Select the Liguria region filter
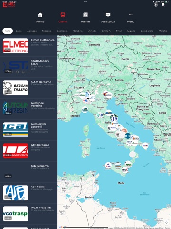Screen dimensions: 171x229 pyautogui.click(x=131, y=31)
